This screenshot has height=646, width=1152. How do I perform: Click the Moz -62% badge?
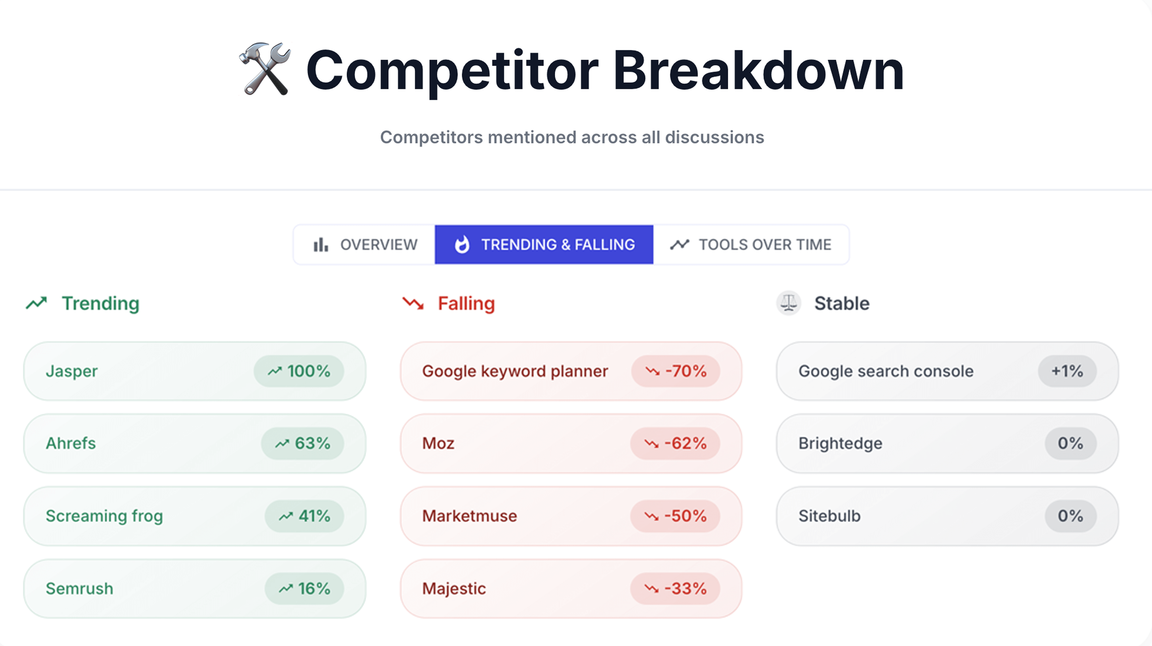[675, 444]
